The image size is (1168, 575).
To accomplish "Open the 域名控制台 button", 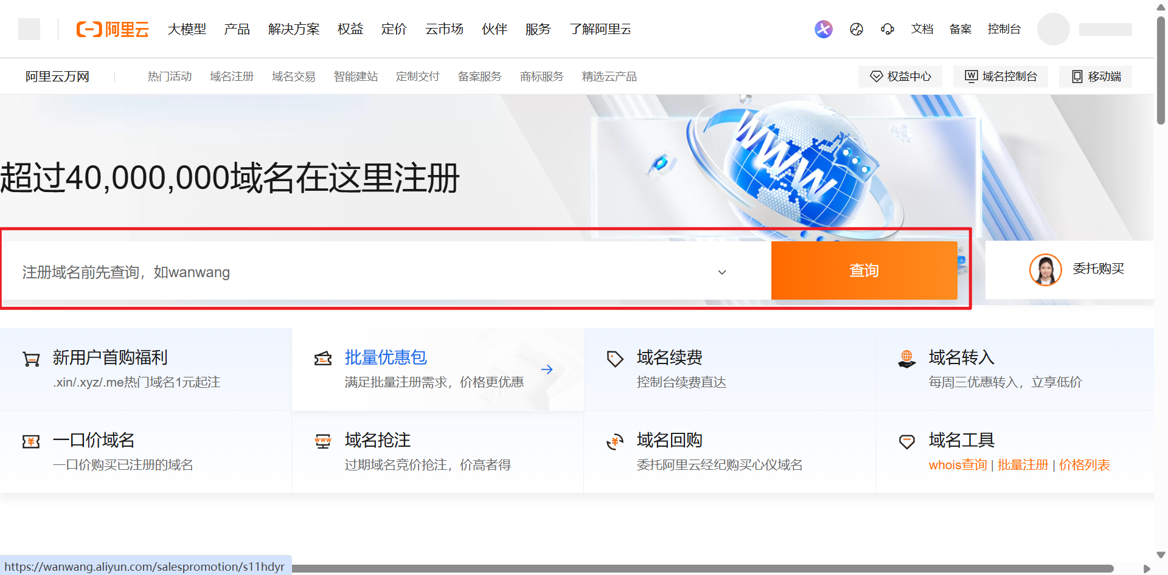I will 1001,77.
